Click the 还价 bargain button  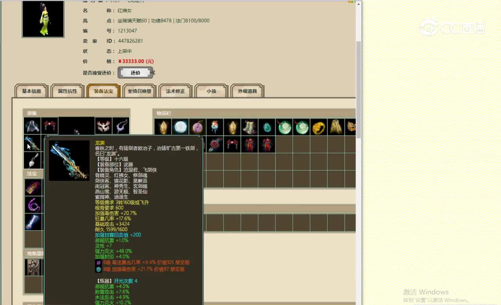pyautogui.click(x=135, y=73)
